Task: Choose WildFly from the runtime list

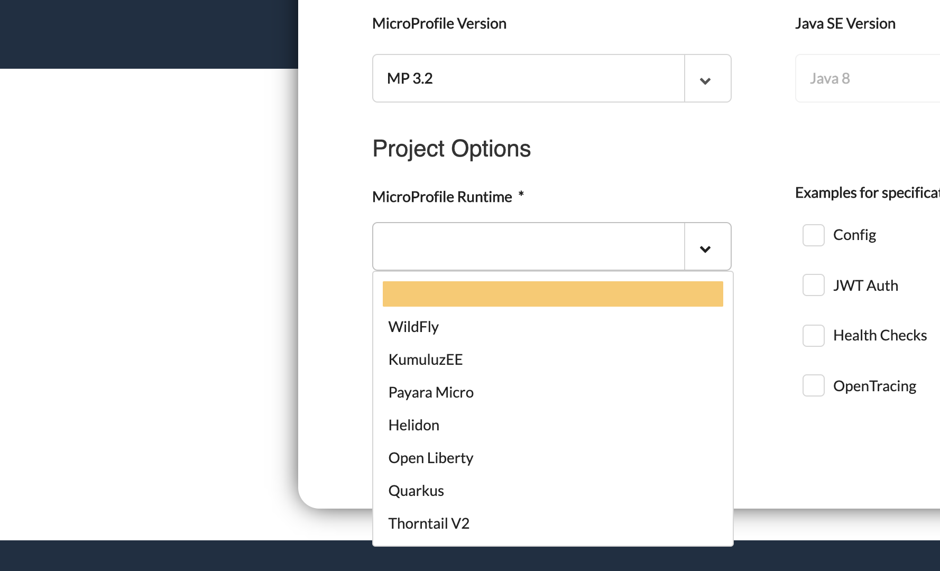Action: tap(552, 327)
